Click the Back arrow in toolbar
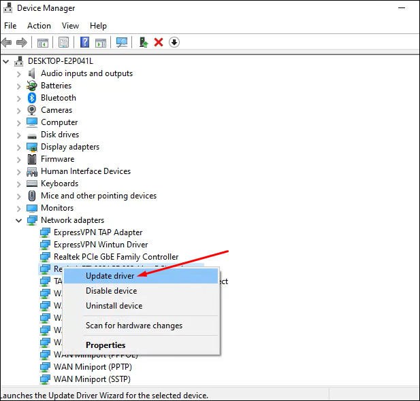 6,42
